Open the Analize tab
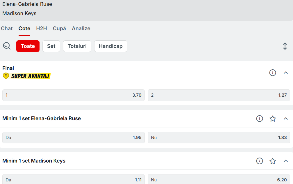This screenshot has height=184, width=293. coord(81,28)
